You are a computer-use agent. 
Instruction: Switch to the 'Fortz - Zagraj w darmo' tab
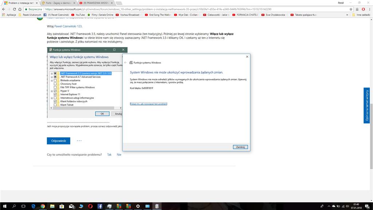[58, 3]
